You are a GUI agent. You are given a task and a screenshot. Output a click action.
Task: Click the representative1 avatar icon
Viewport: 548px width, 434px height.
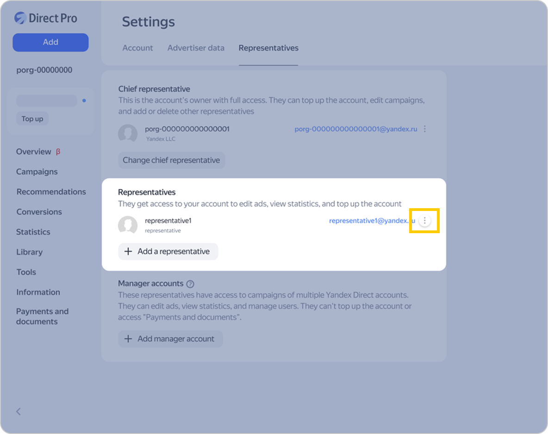coord(128,225)
